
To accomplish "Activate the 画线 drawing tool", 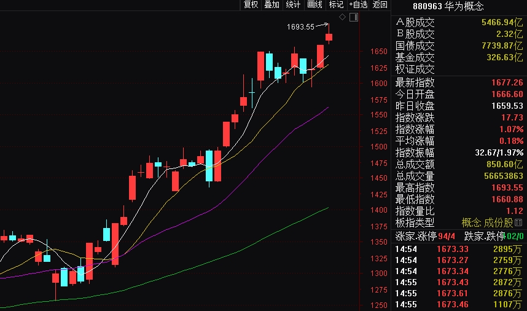I will [x=314, y=5].
